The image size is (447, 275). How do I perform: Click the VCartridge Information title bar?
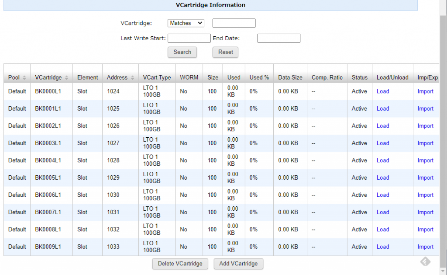pyautogui.click(x=210, y=5)
